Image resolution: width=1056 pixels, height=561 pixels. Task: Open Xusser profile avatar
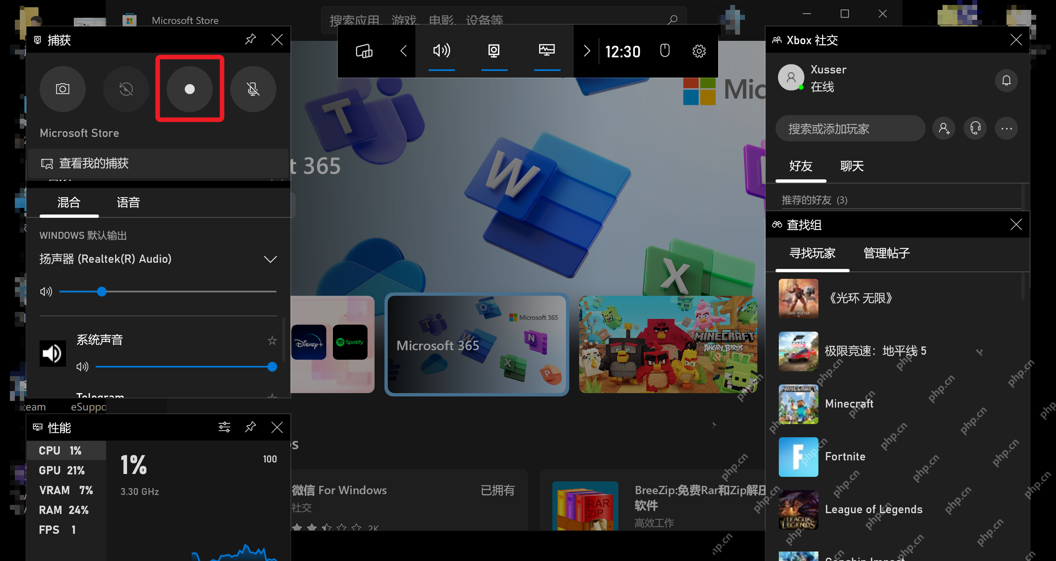coord(791,77)
